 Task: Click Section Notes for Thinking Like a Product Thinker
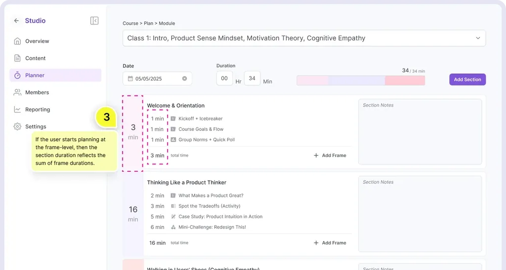click(420, 214)
